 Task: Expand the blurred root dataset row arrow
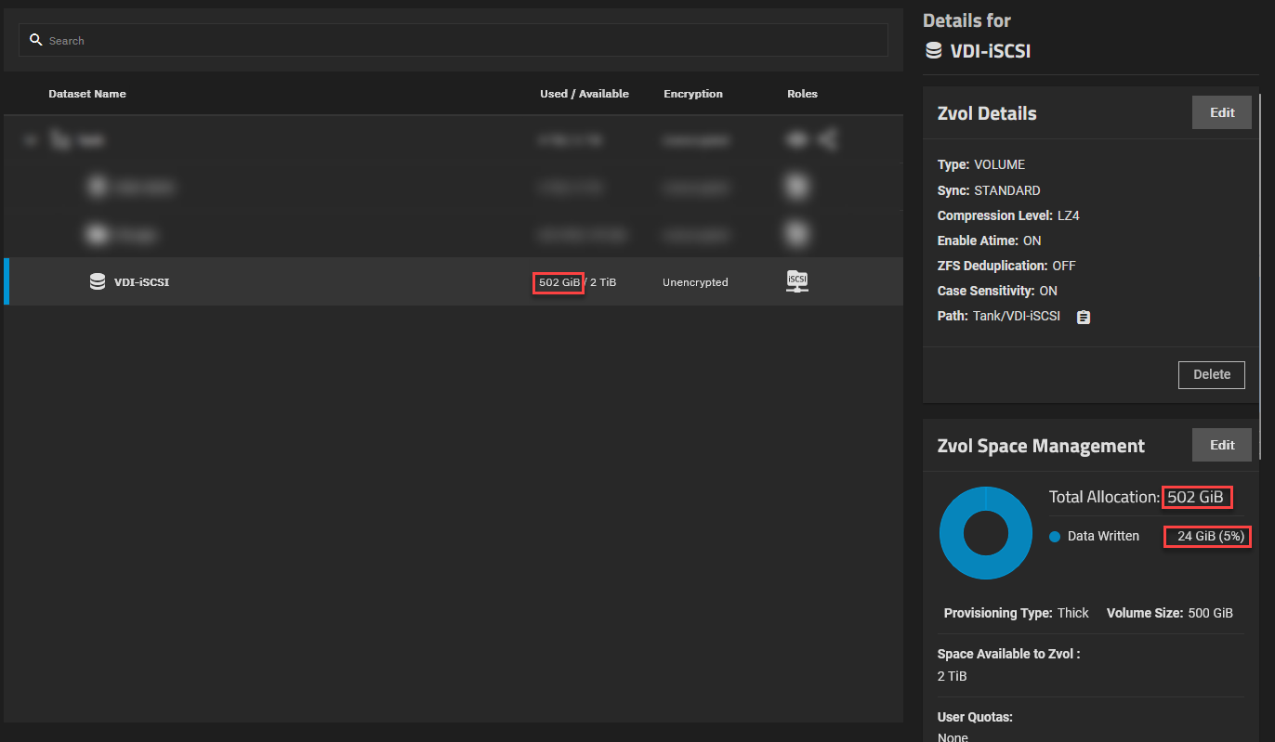(x=32, y=140)
